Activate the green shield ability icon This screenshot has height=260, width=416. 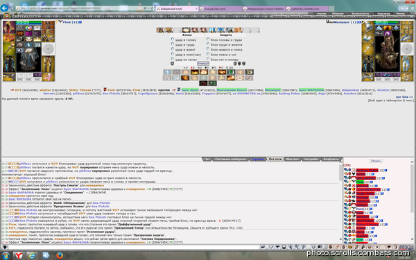pos(231,72)
